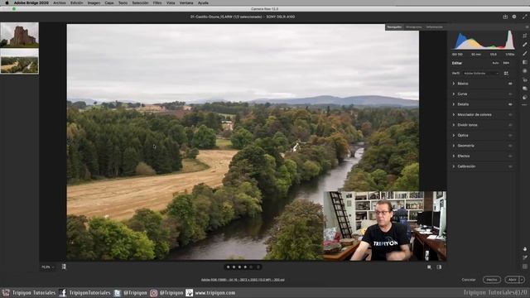The height and width of the screenshot is (298, 530).
Task: Expand the Detalle panel
Action: (454, 104)
